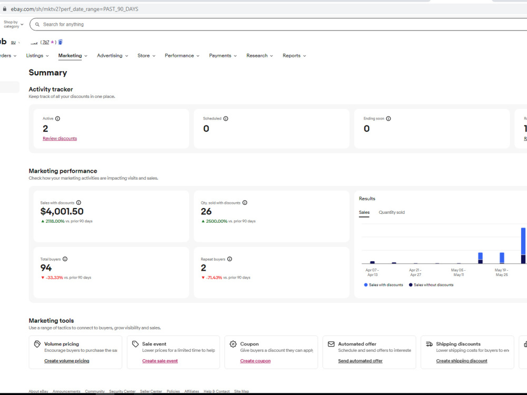Open info icon for Sales with discounts
The height and width of the screenshot is (395, 527).
79,203
